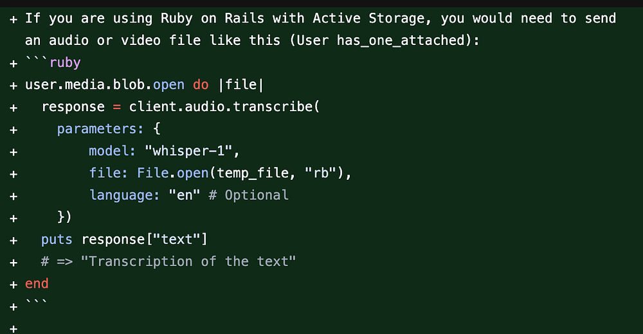Click the "language:" key
The image size is (643, 334).
[x=124, y=195]
